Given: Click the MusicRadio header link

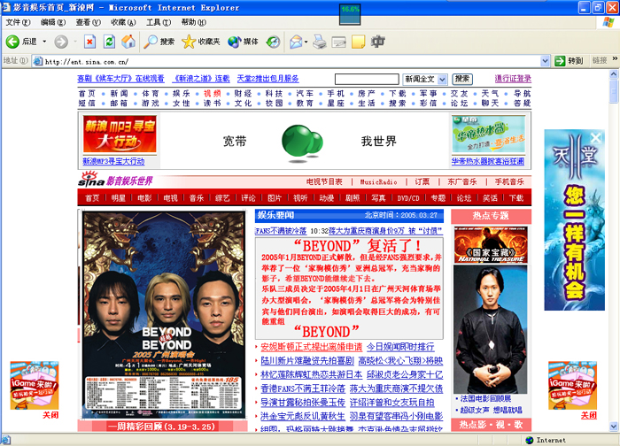Looking at the screenshot, I should point(378,181).
